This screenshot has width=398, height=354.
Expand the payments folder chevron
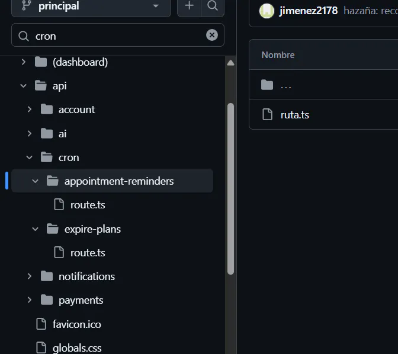coord(30,300)
